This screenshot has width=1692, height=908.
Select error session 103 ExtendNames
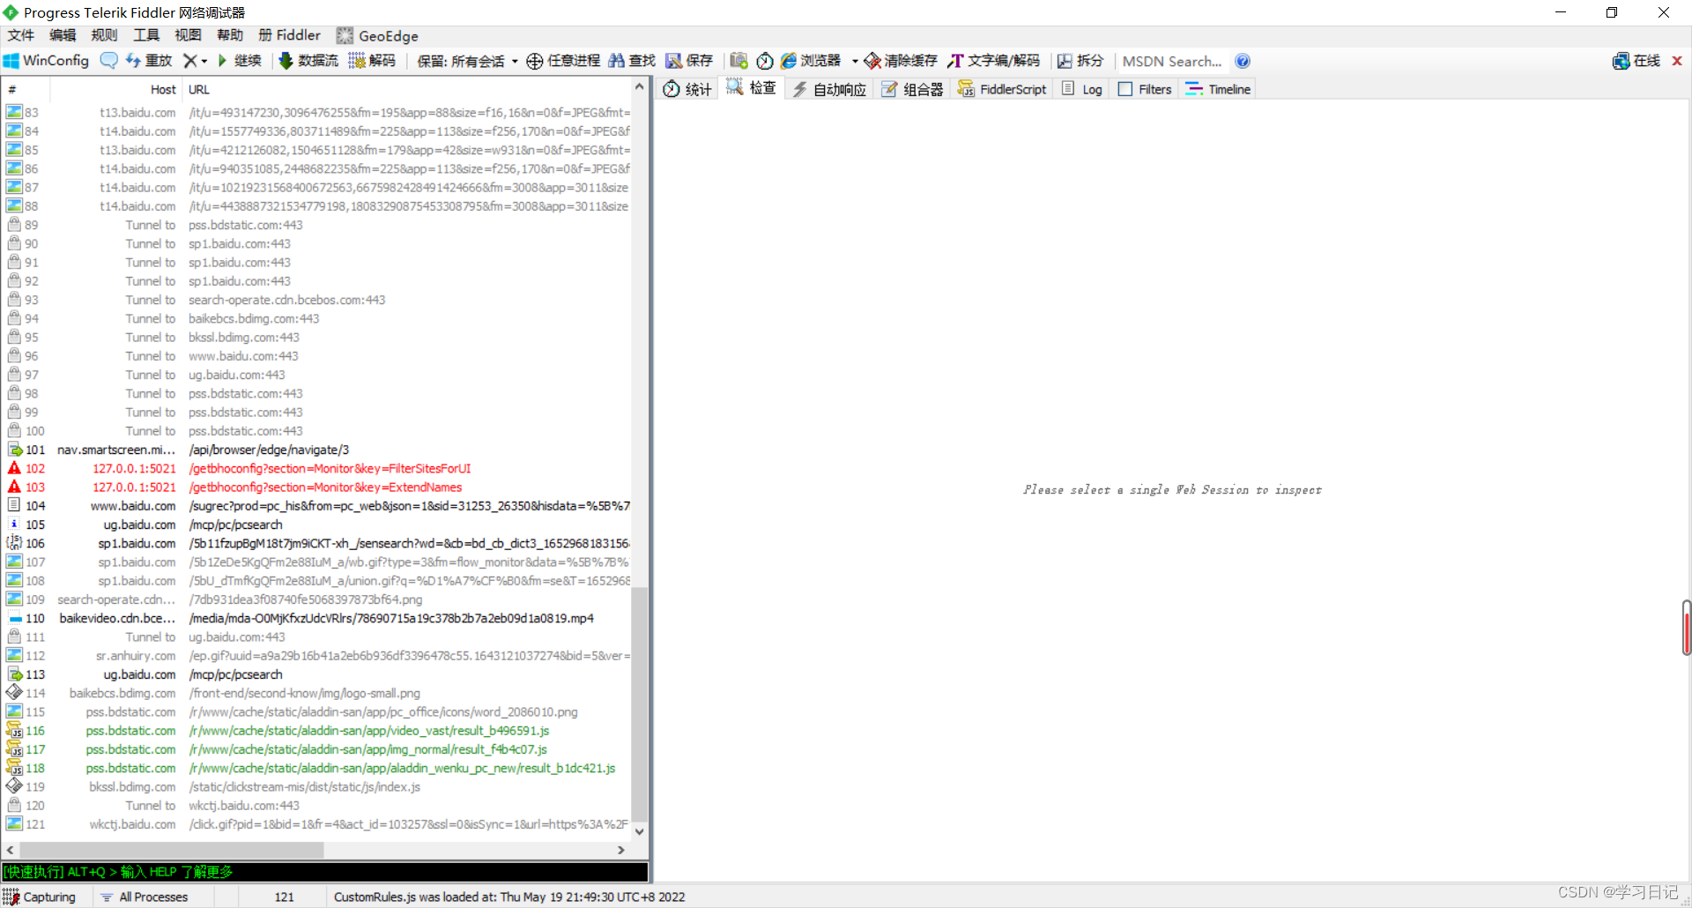(317, 487)
